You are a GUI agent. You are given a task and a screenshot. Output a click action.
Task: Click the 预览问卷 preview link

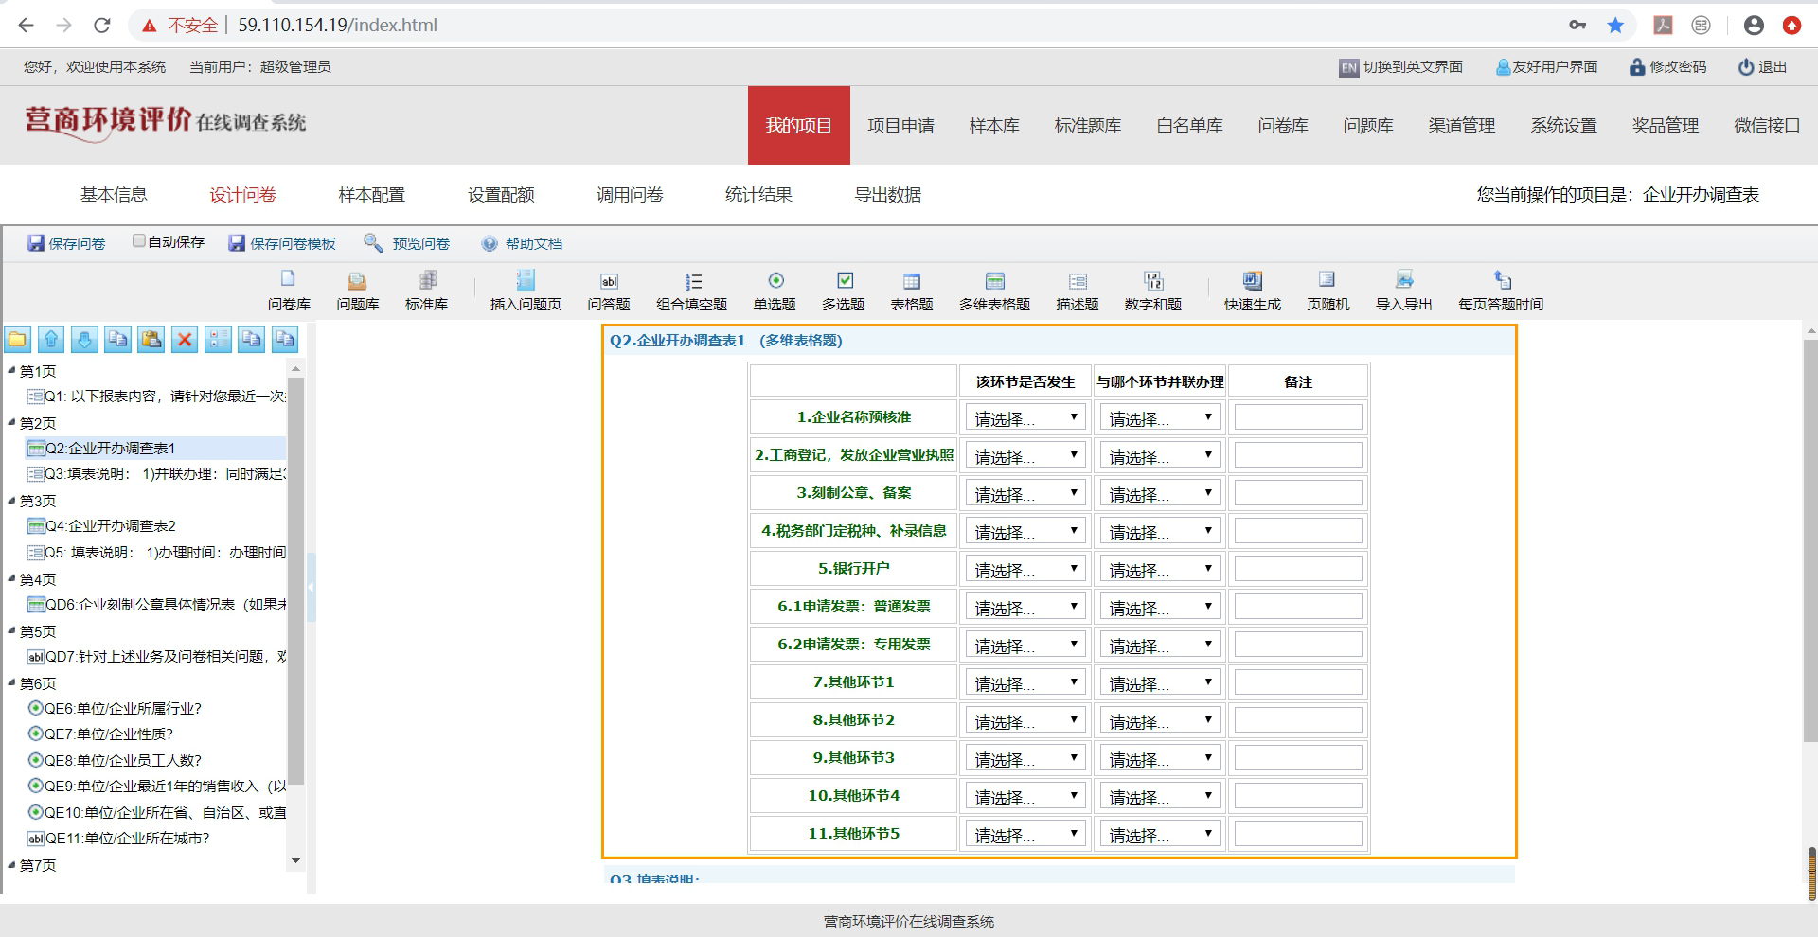[408, 244]
